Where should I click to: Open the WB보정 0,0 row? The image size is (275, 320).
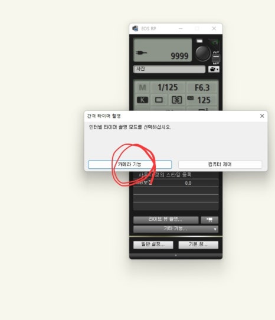tap(176, 183)
